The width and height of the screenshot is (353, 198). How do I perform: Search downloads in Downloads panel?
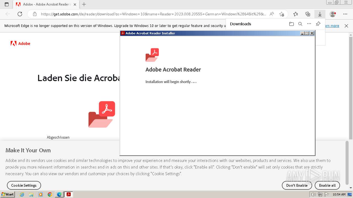(x=300, y=24)
